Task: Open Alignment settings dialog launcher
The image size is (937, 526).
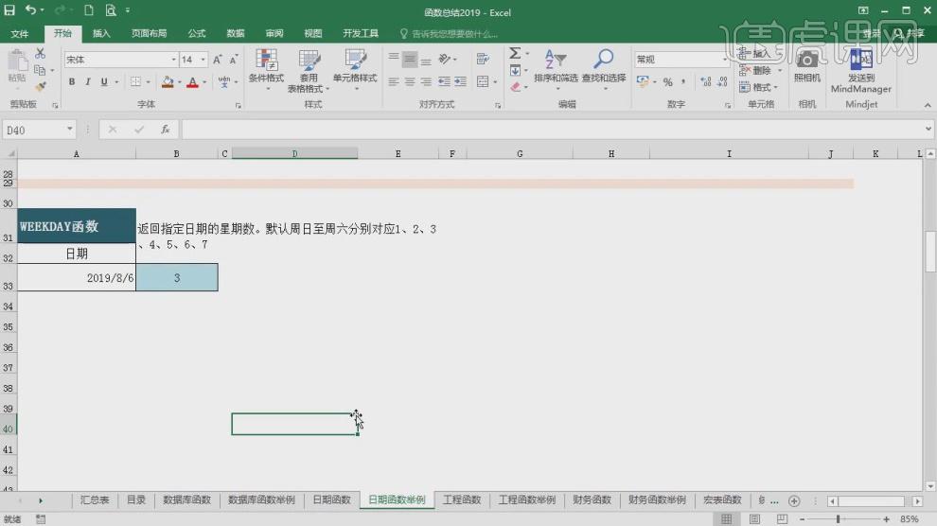Action: point(498,106)
